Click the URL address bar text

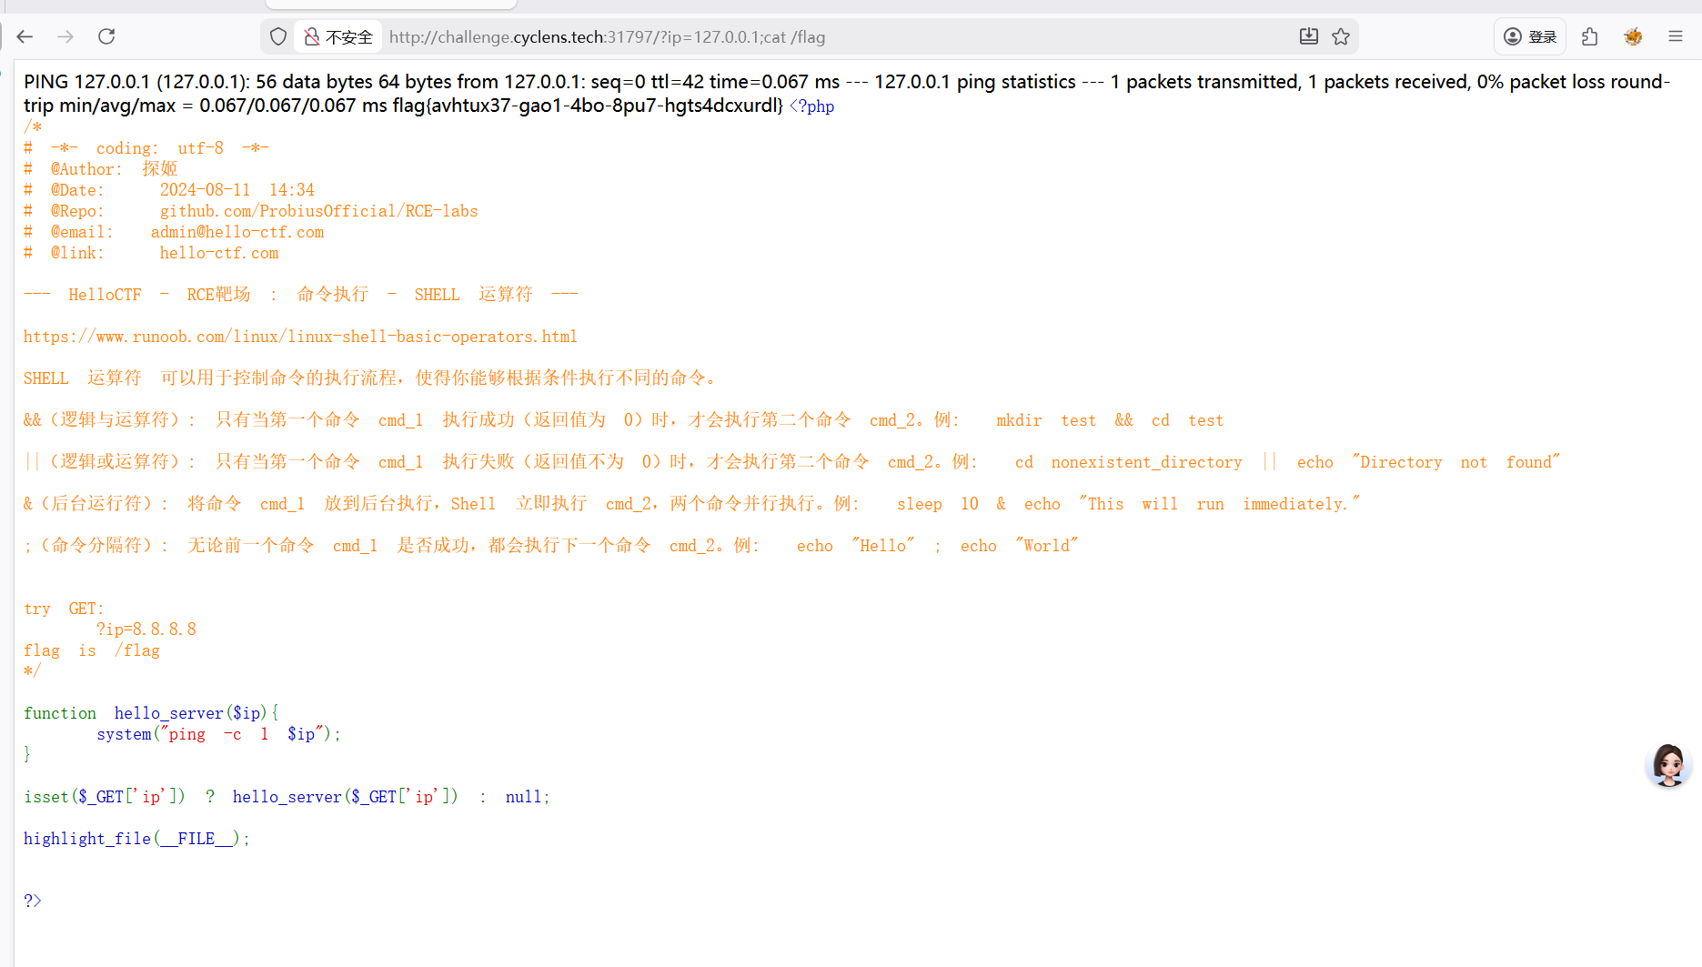pos(607,37)
